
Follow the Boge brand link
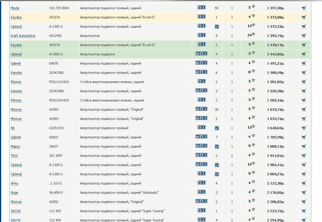click(x=14, y=193)
